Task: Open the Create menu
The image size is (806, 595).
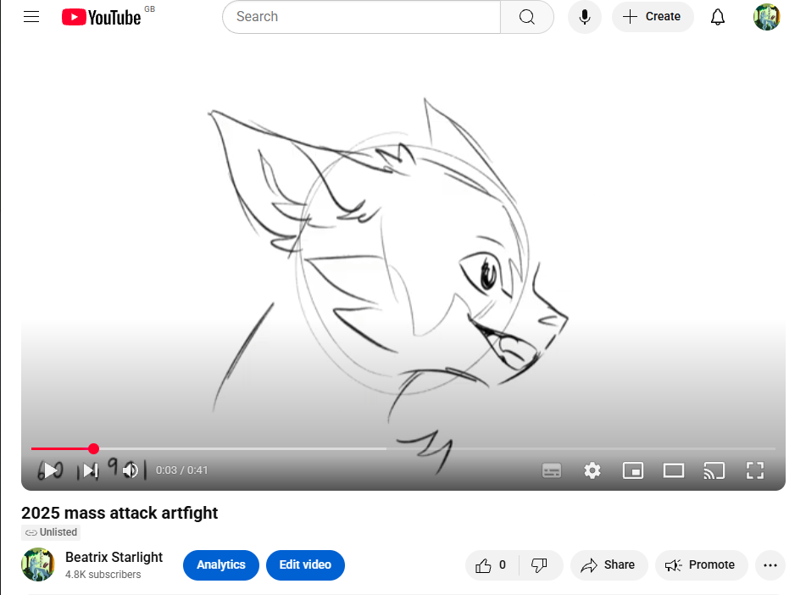Action: tap(653, 17)
